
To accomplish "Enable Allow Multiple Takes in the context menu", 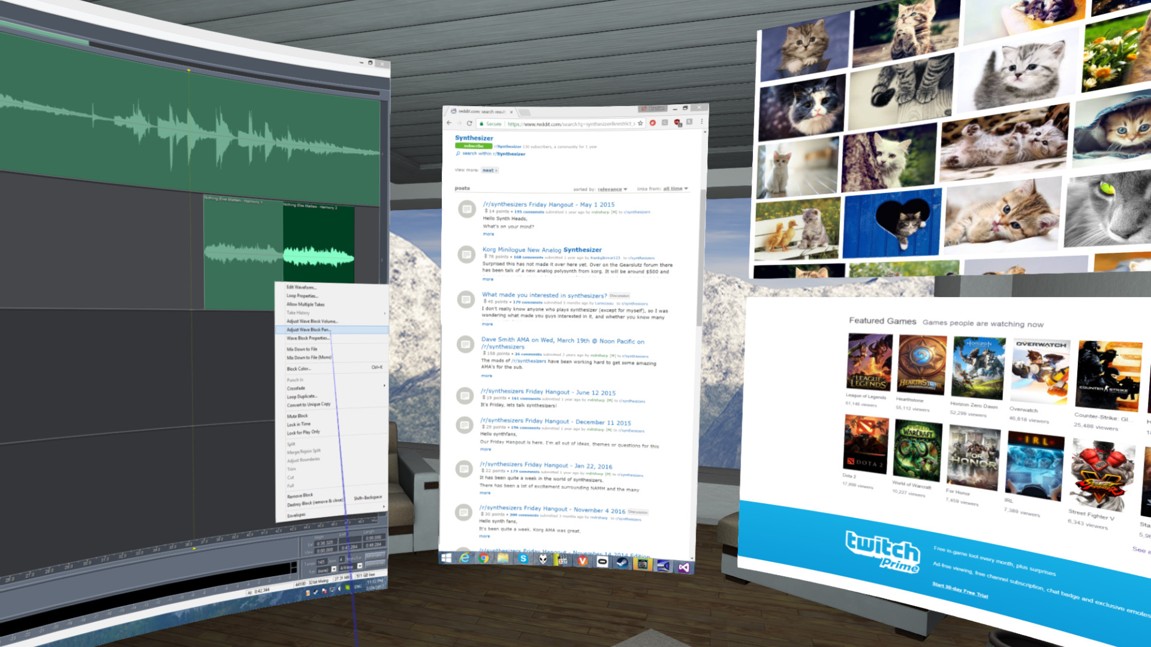I will (x=307, y=304).
